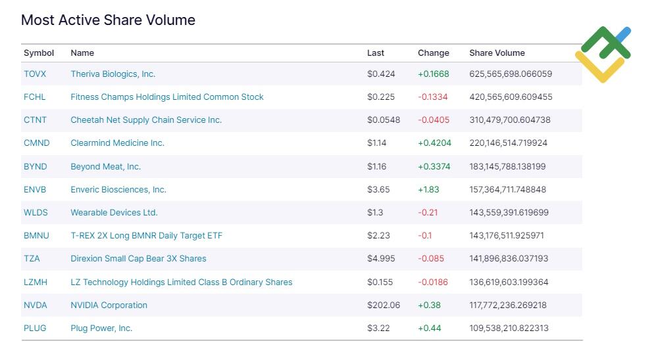Click Clearmind Medicine Inc. name link
The image size is (658, 358).
[118, 143]
